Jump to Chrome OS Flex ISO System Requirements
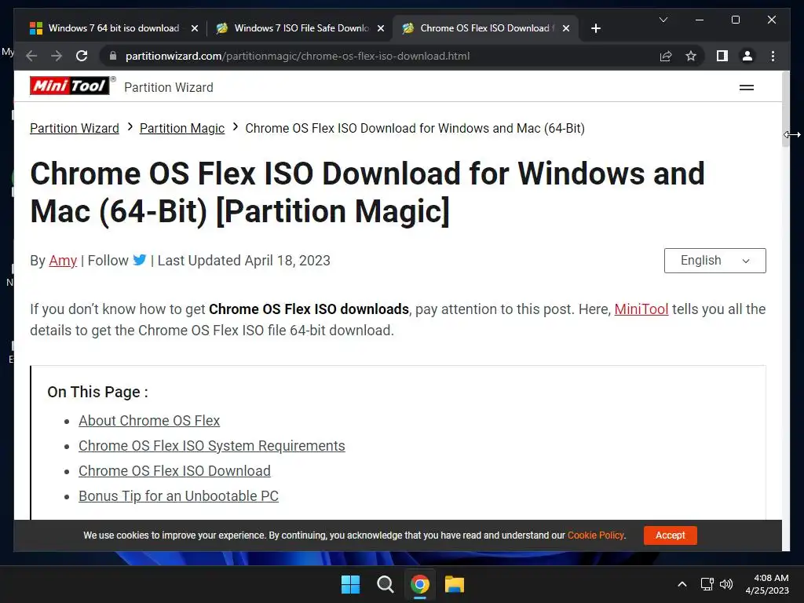The height and width of the screenshot is (603, 804). (212, 446)
